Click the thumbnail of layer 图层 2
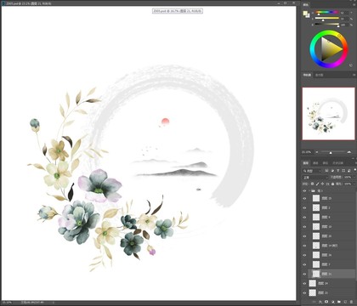Screen dimensions: 357x306 (316, 207)
